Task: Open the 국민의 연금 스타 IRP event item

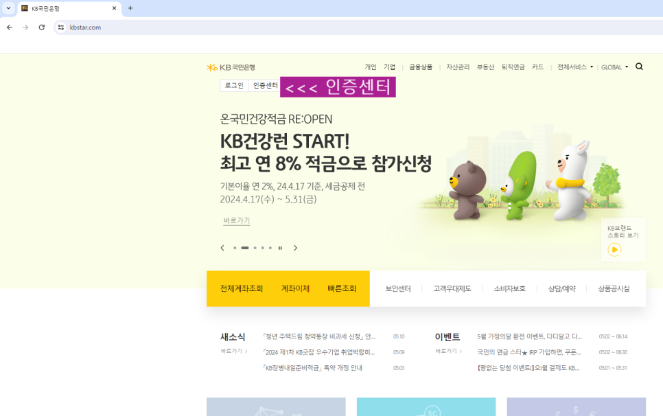Action: coord(529,352)
